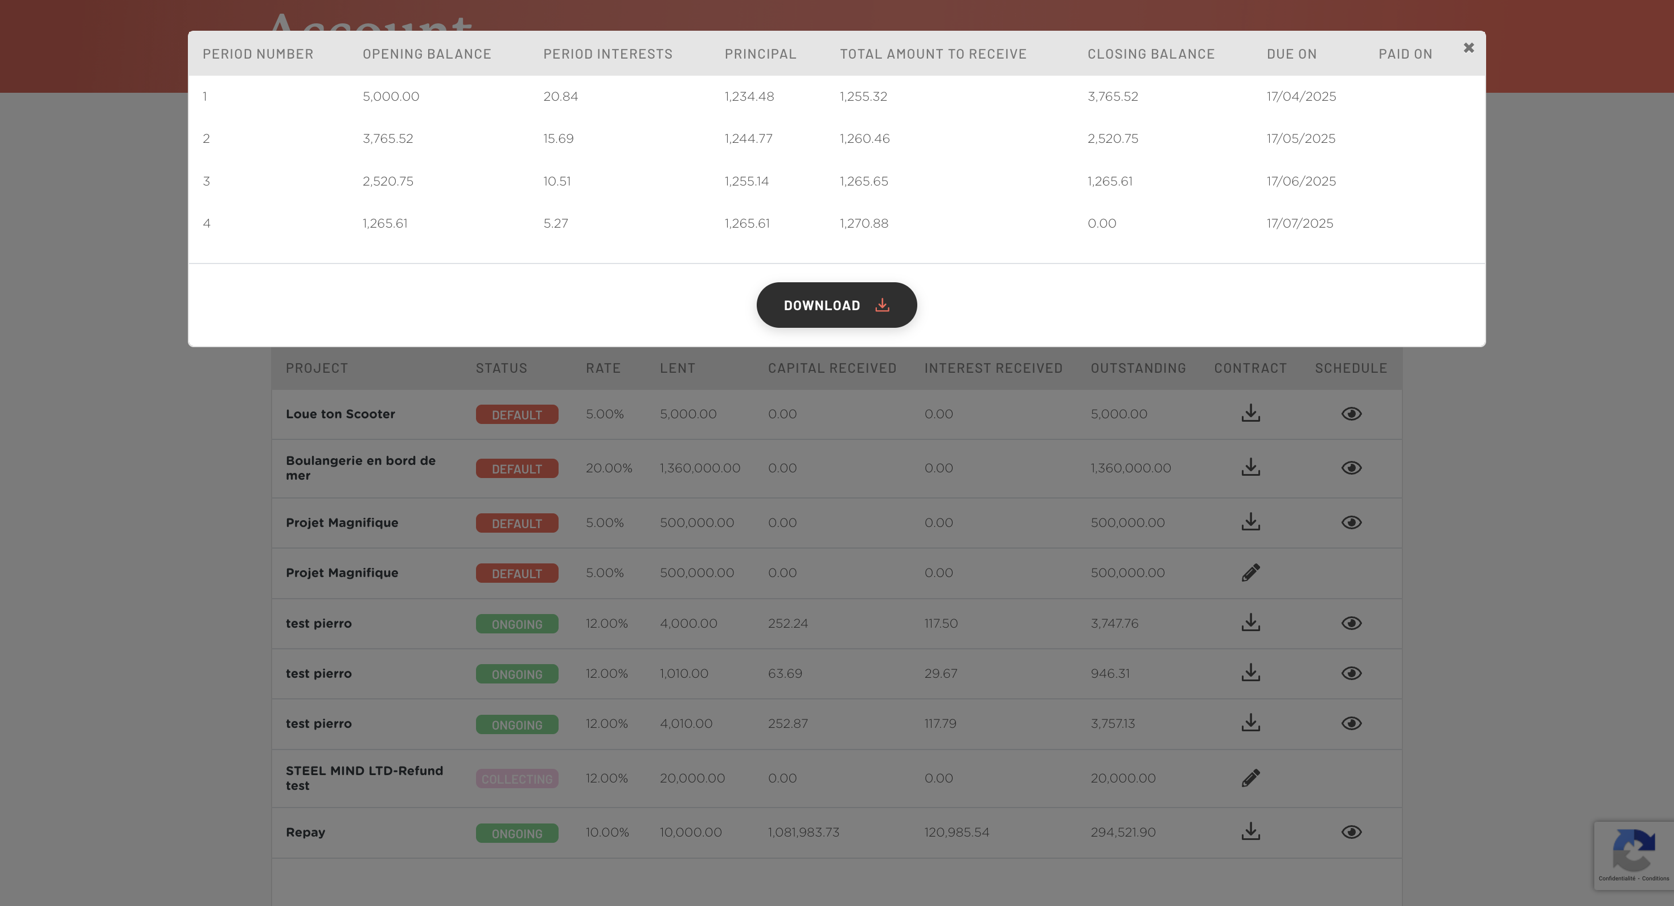View schedule for Boulangerie en bord de mer
Screen dimensions: 1674x906
pos(1351,468)
